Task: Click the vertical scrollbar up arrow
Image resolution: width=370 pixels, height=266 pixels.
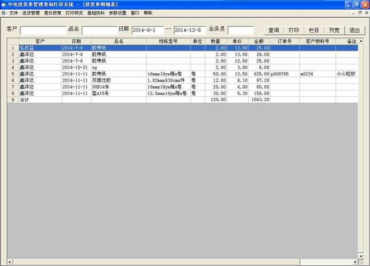Action: (361, 41)
